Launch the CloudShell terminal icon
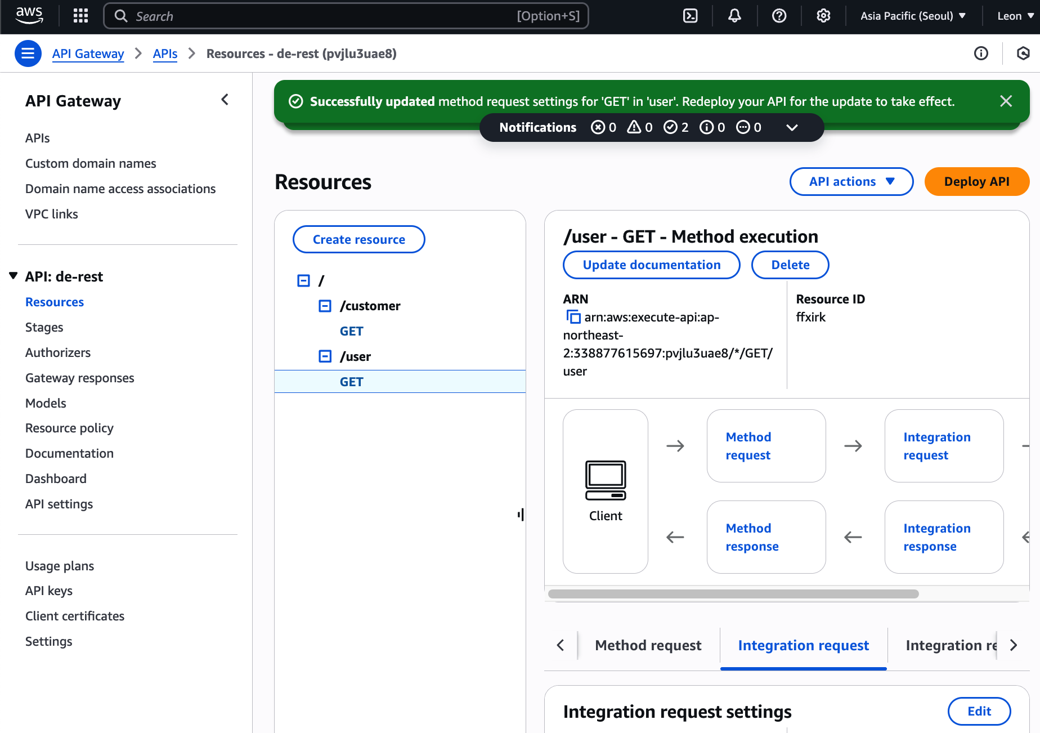Image resolution: width=1040 pixels, height=733 pixels. pos(690,16)
